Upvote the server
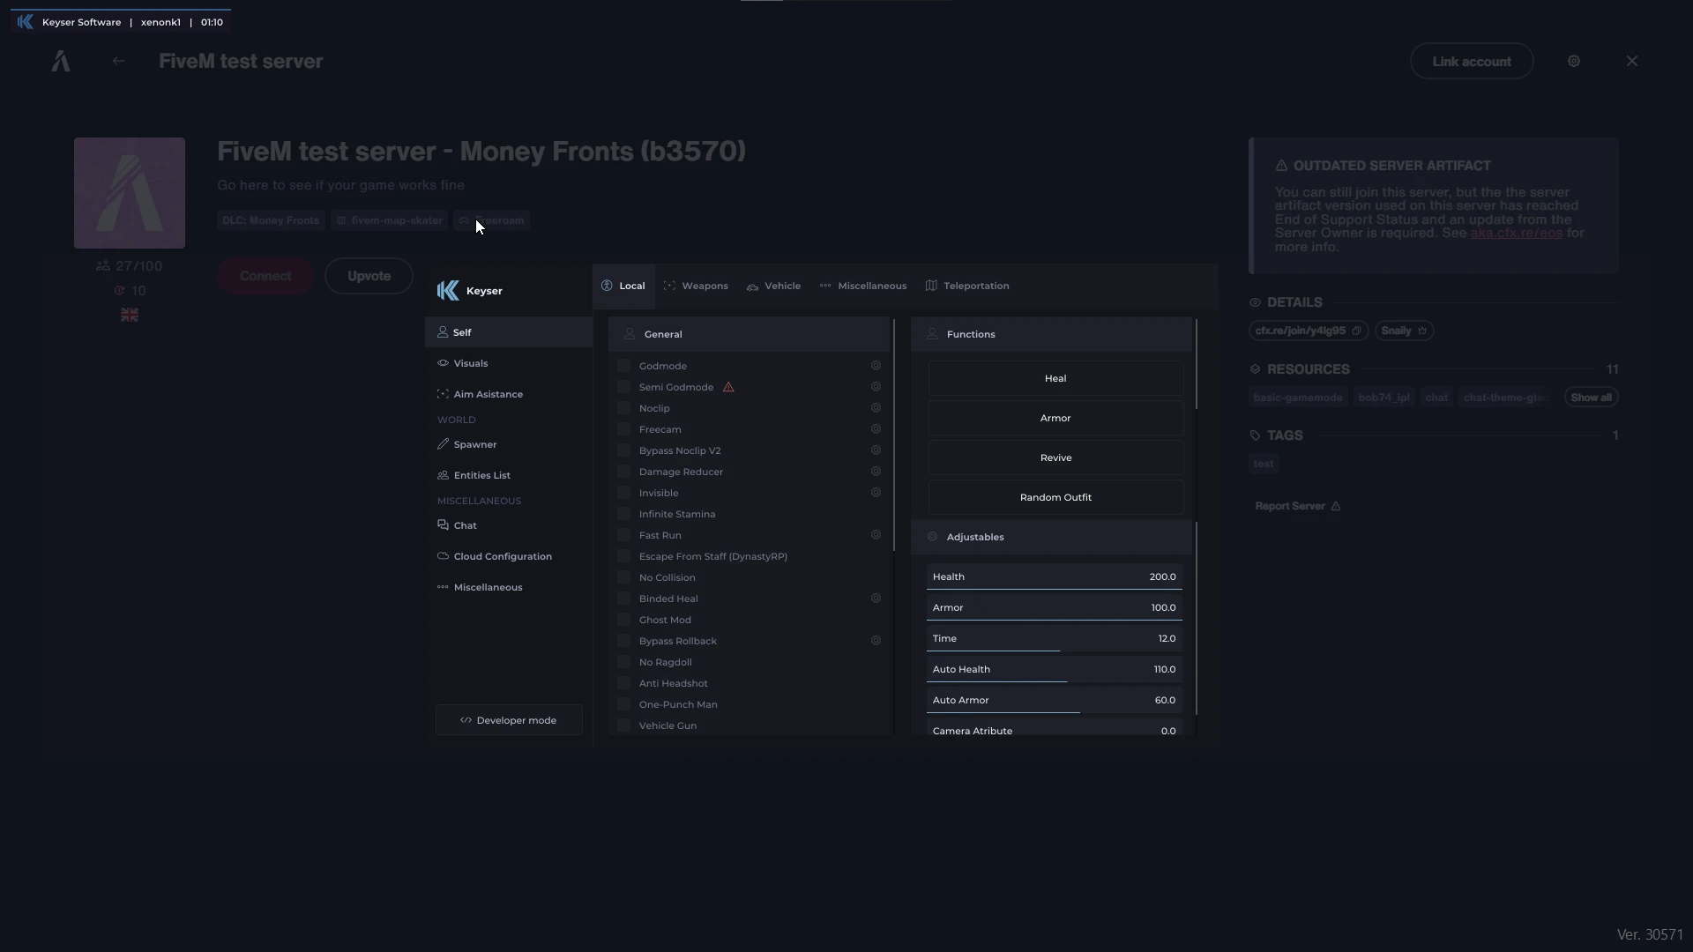This screenshot has height=952, width=1693. 369,276
